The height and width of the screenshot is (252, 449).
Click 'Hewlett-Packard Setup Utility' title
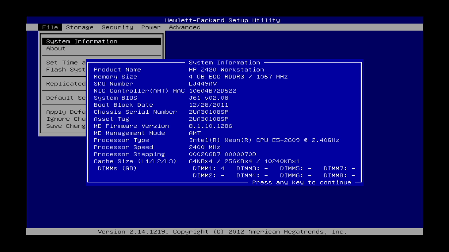pyautogui.click(x=222, y=20)
